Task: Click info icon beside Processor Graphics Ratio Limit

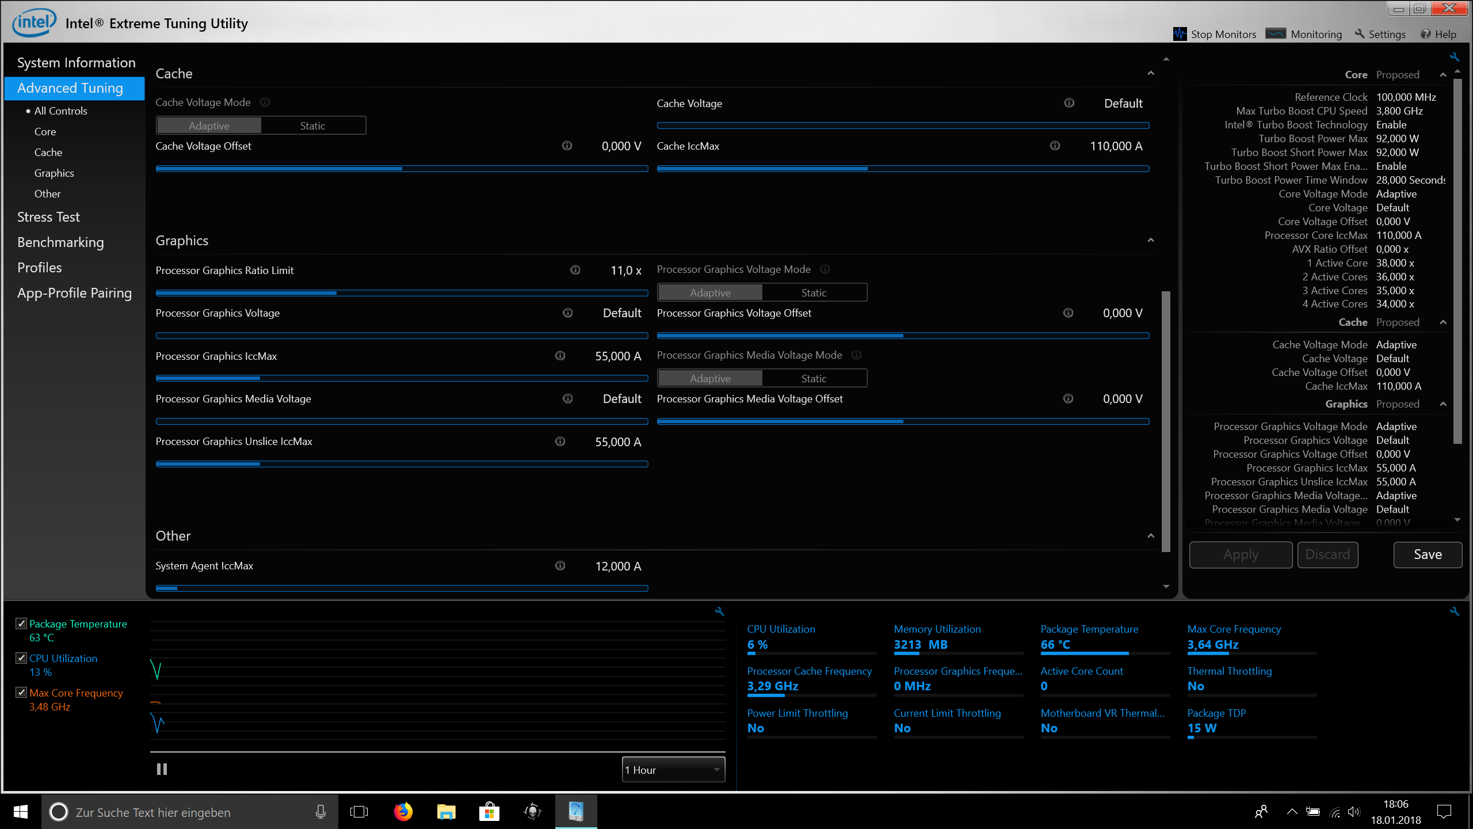Action: pos(575,270)
